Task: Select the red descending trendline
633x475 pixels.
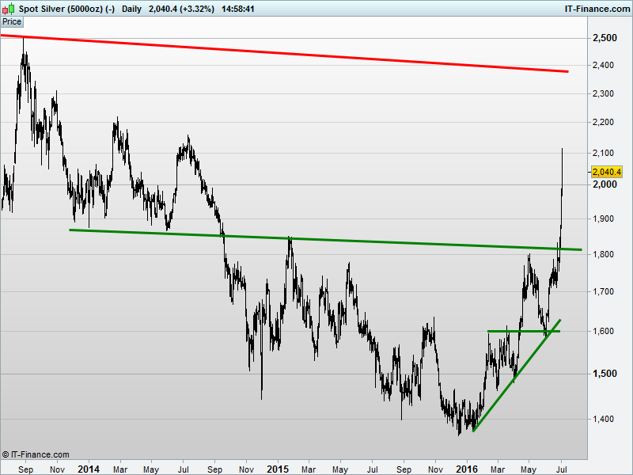Action: click(x=284, y=54)
